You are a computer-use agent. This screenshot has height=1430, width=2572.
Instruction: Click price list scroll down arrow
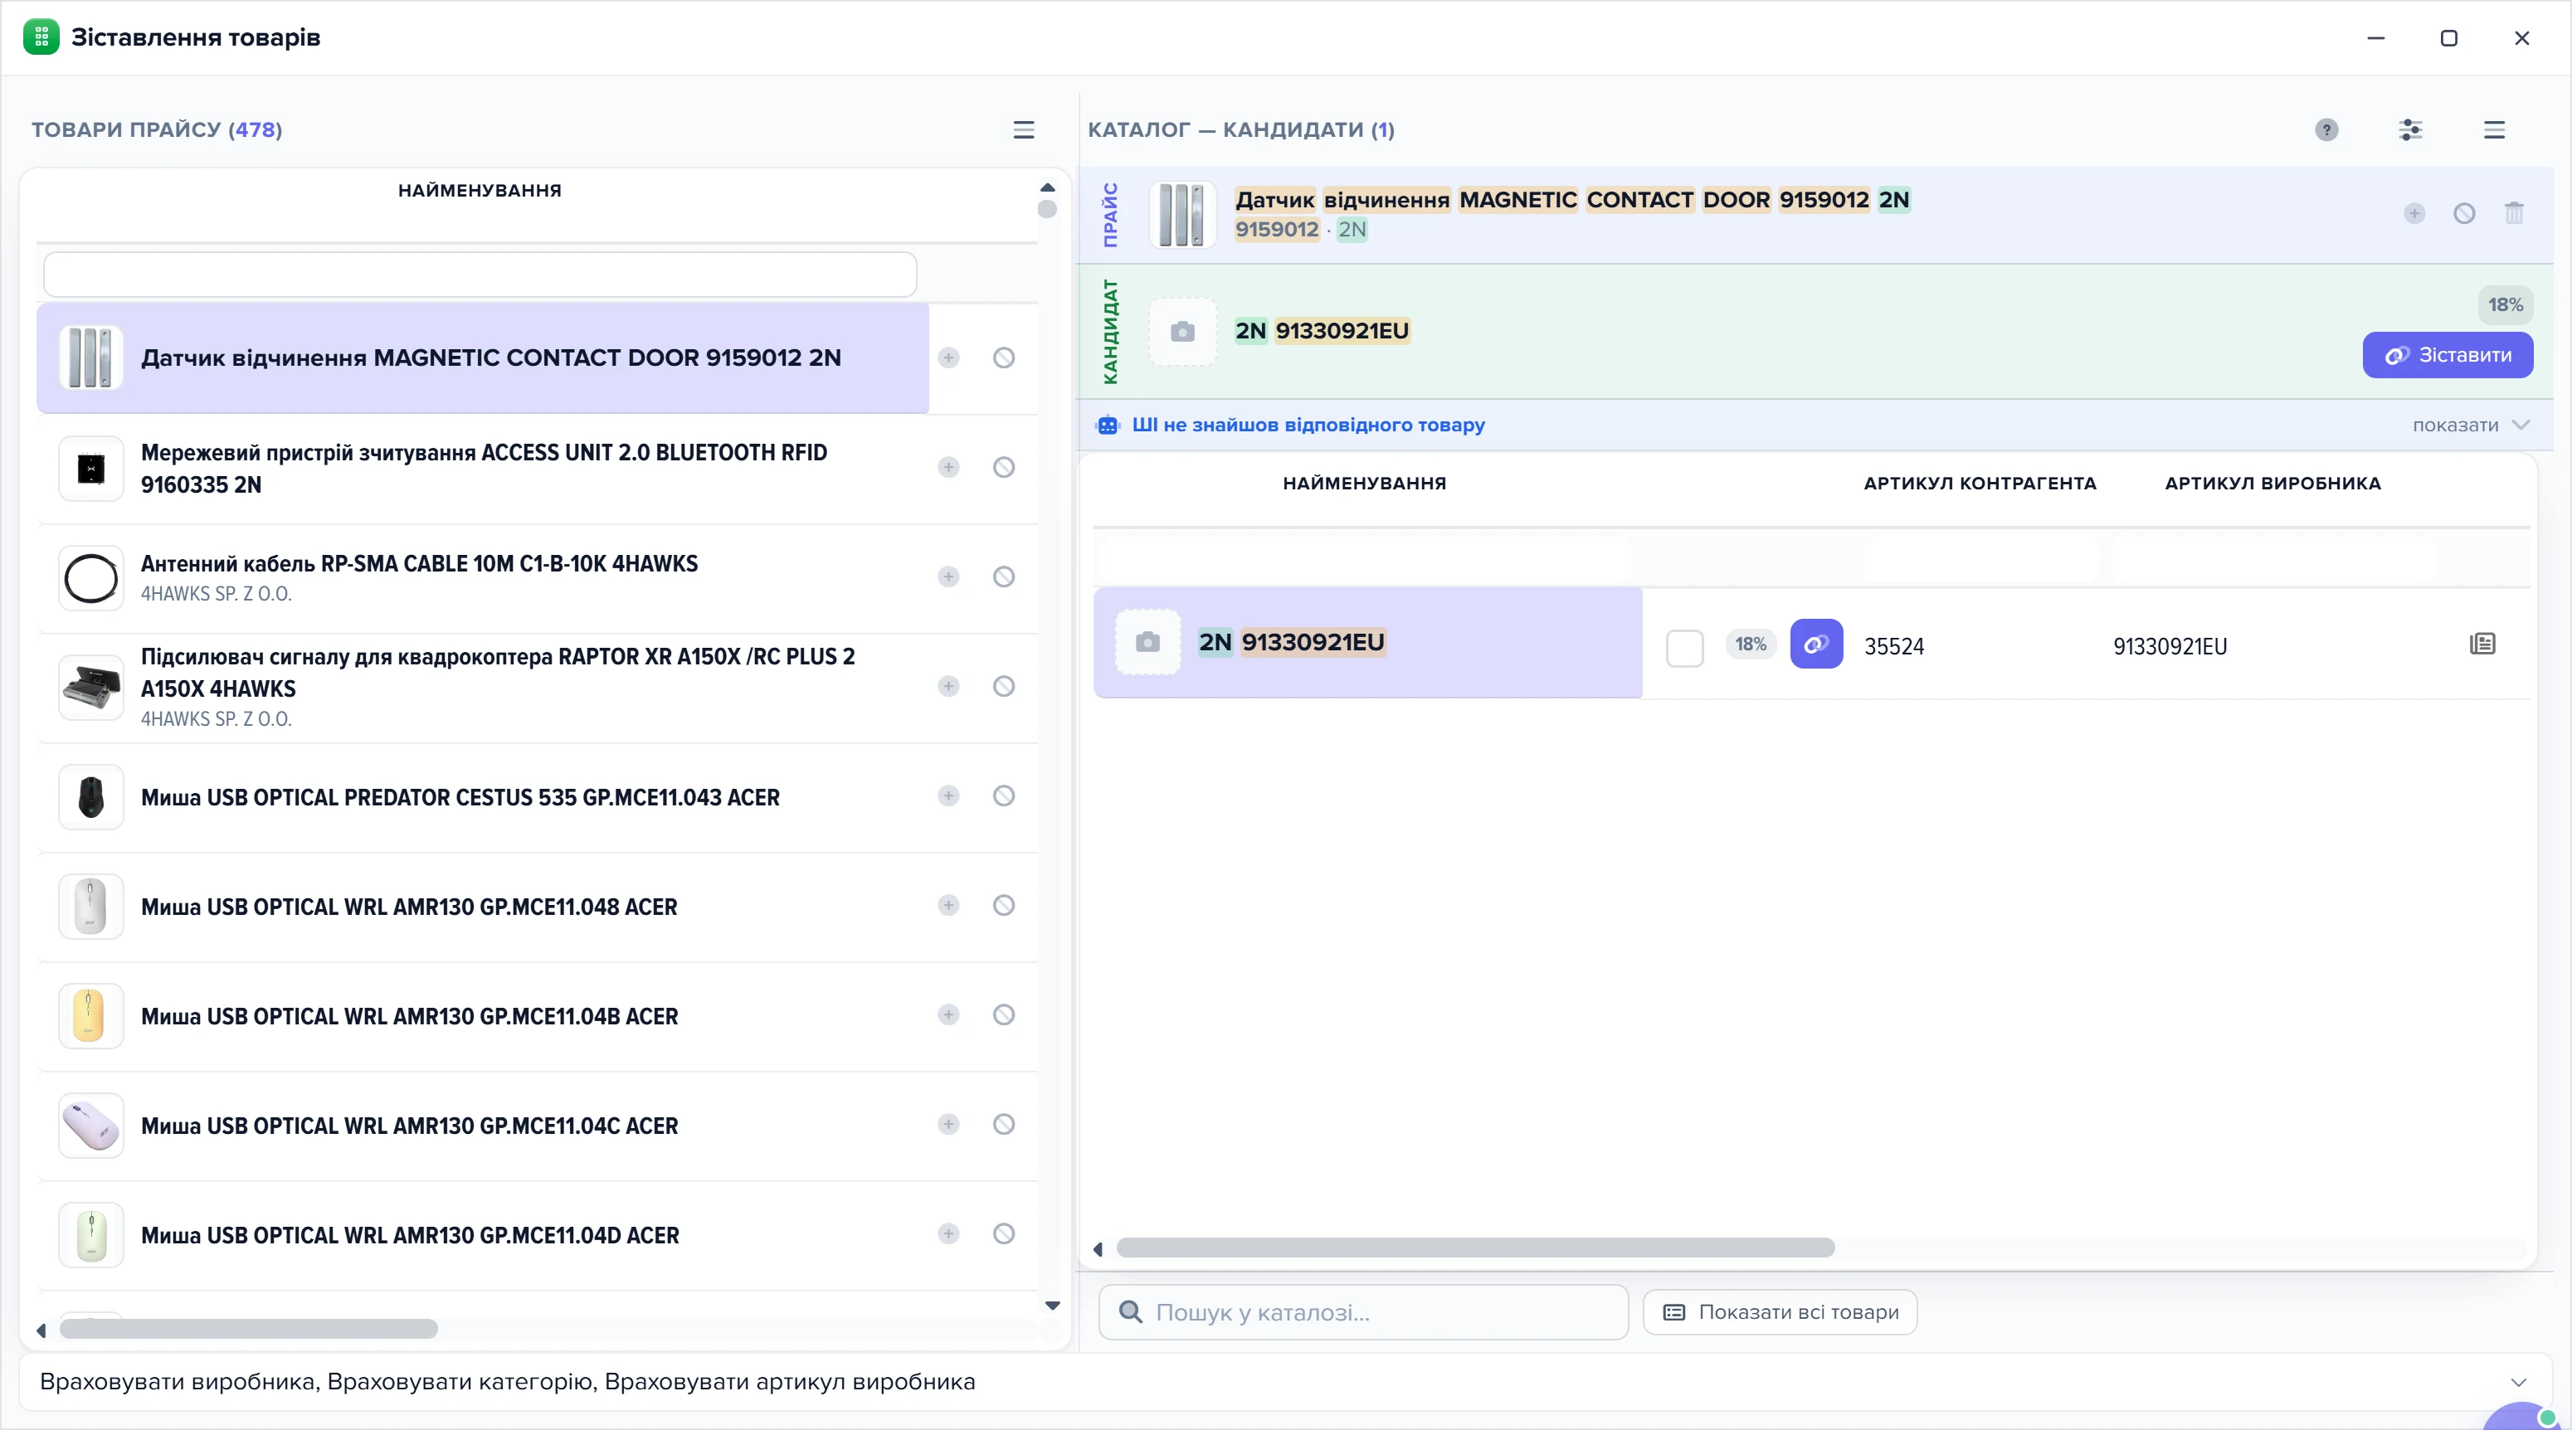(x=1051, y=1306)
